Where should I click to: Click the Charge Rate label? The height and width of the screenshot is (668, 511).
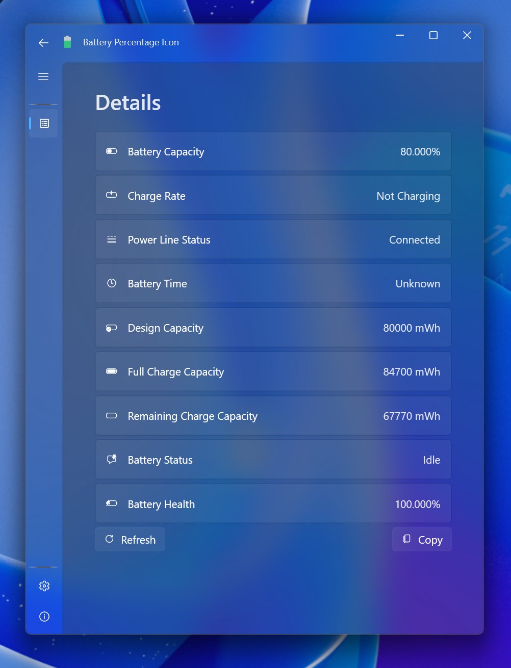(157, 196)
